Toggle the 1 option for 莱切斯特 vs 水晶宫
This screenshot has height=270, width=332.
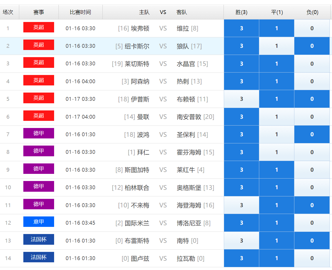pos(277,64)
